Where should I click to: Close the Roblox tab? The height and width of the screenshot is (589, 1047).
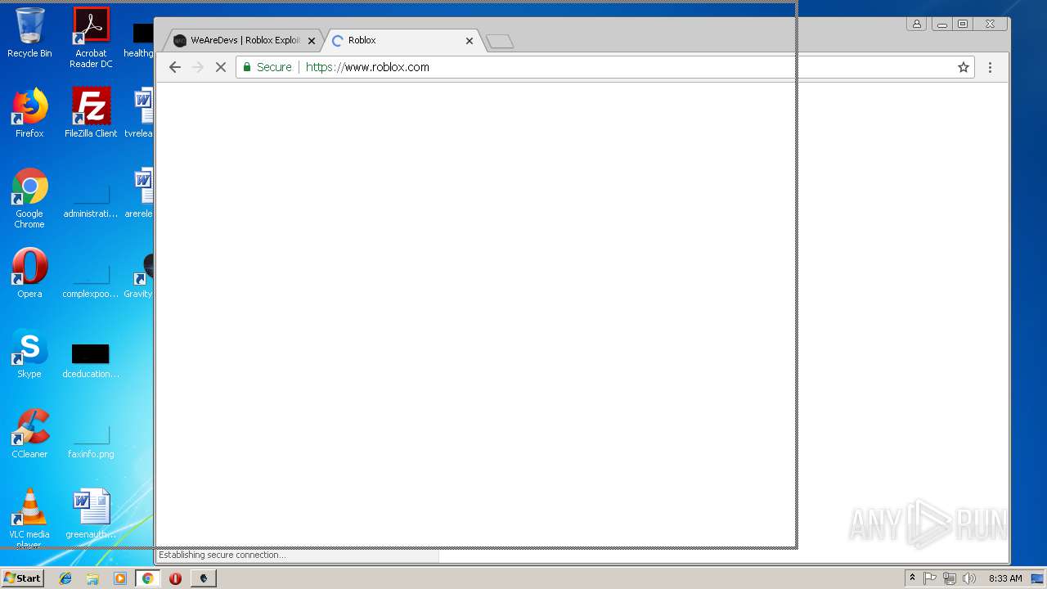click(469, 40)
